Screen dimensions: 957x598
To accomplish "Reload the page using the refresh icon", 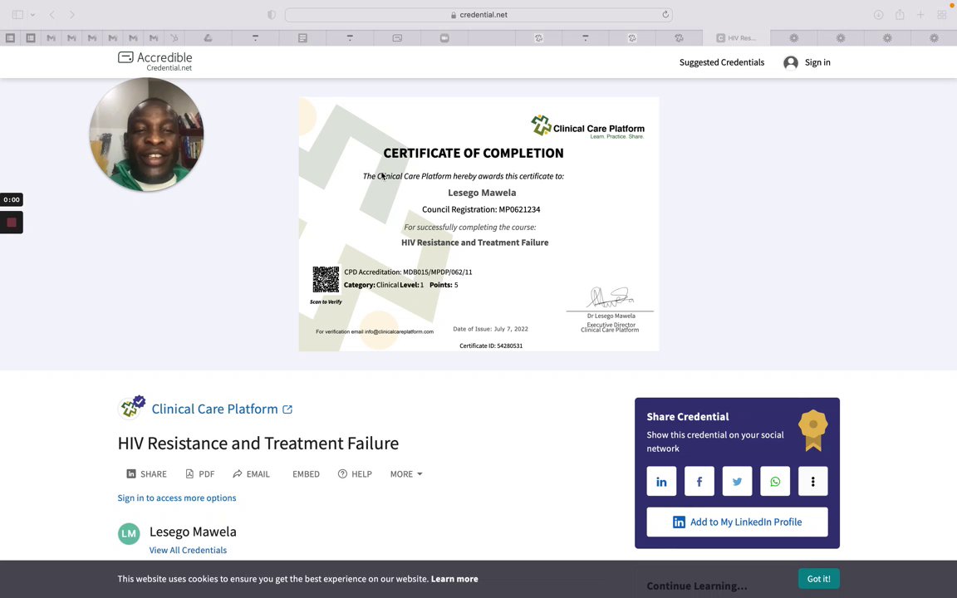I will click(x=665, y=15).
